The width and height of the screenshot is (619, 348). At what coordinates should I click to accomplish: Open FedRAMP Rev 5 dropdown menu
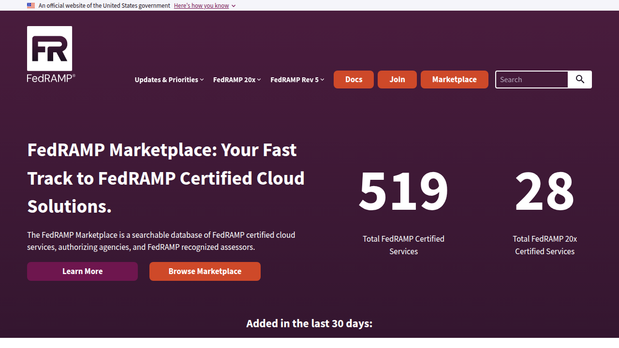[x=297, y=80]
